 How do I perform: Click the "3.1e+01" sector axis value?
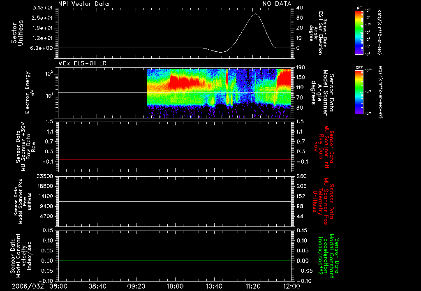point(42,8)
